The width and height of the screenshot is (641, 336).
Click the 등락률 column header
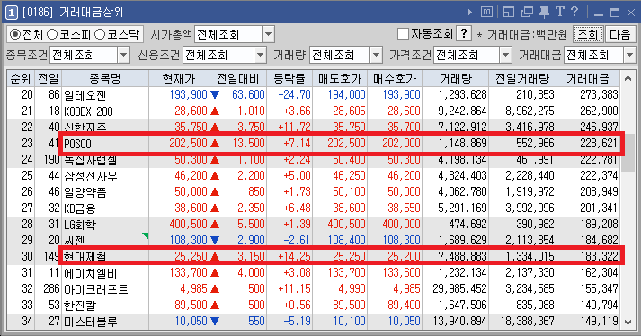(x=289, y=78)
